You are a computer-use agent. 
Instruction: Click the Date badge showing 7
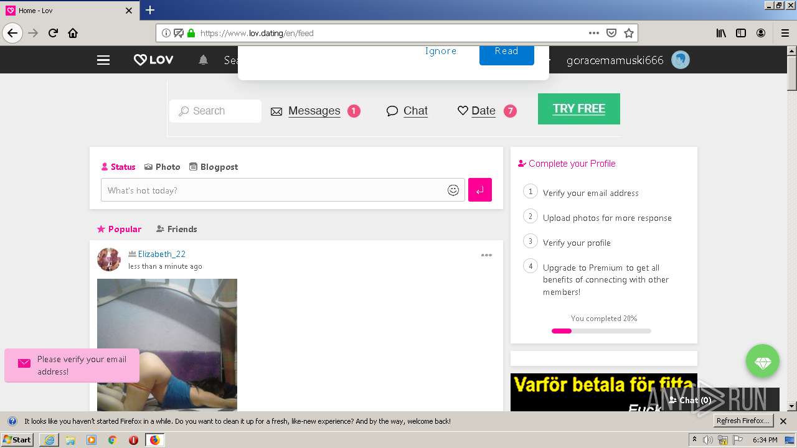pos(510,111)
